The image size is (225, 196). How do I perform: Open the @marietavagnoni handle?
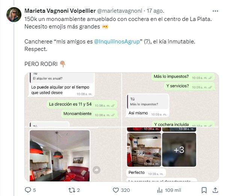pyautogui.click(x=120, y=11)
